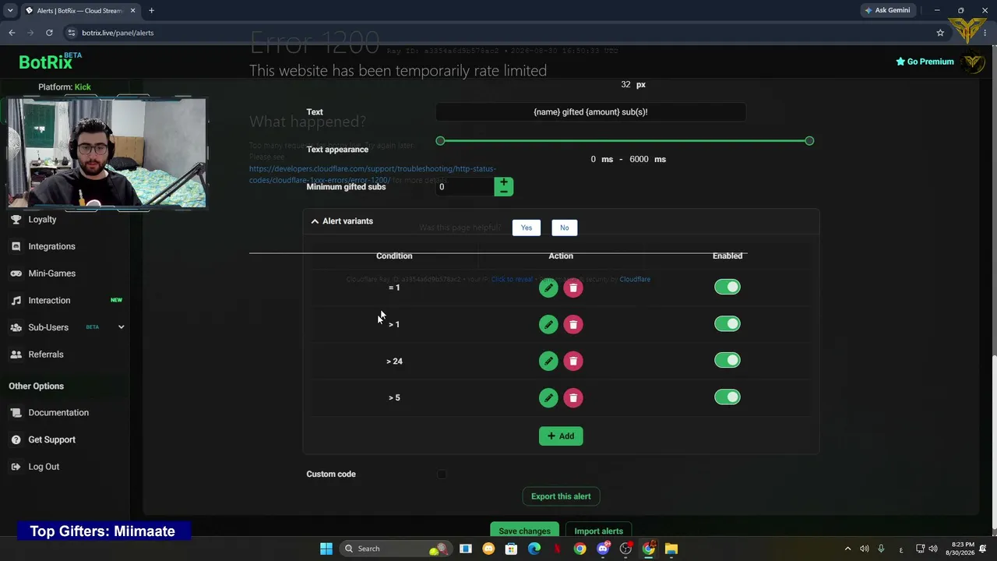Increase minimum gifted subs with plus

tap(504, 182)
